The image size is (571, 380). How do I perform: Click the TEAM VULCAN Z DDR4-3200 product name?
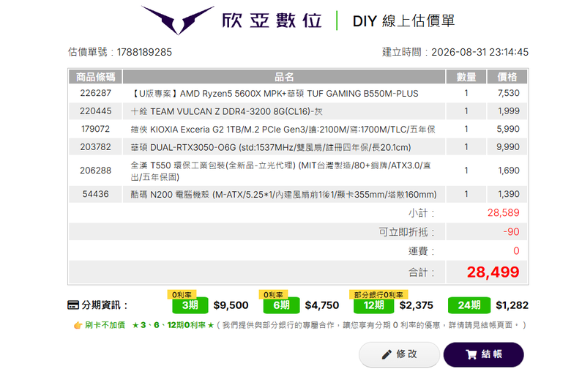click(226, 111)
